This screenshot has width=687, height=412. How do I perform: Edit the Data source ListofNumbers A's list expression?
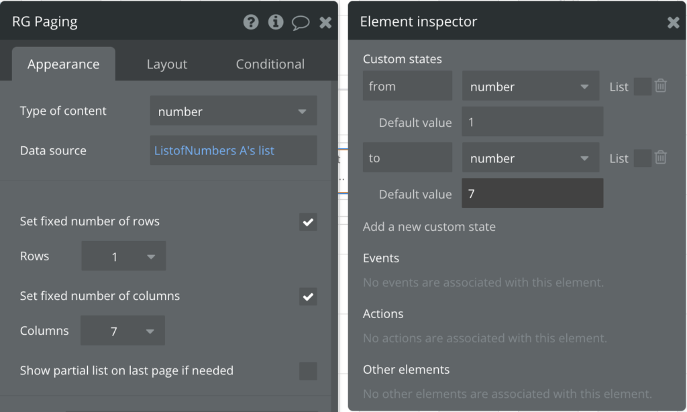(x=233, y=150)
